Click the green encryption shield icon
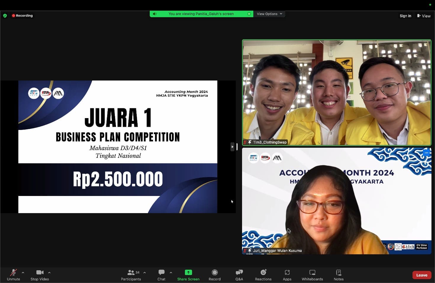The width and height of the screenshot is (435, 283). 5,16
